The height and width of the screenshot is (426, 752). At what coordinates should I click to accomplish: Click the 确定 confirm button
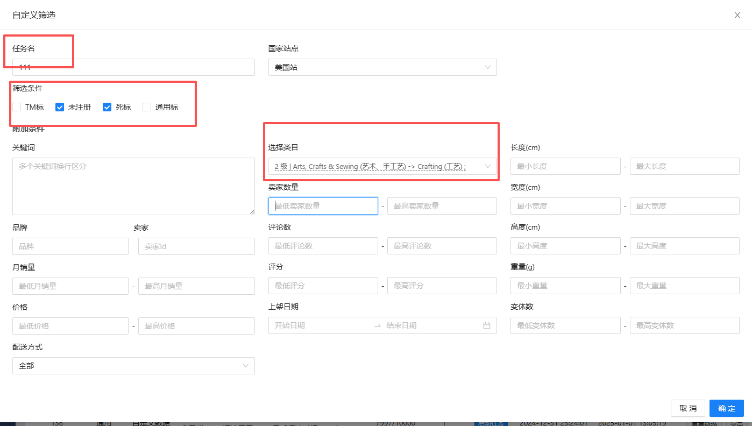click(x=726, y=408)
